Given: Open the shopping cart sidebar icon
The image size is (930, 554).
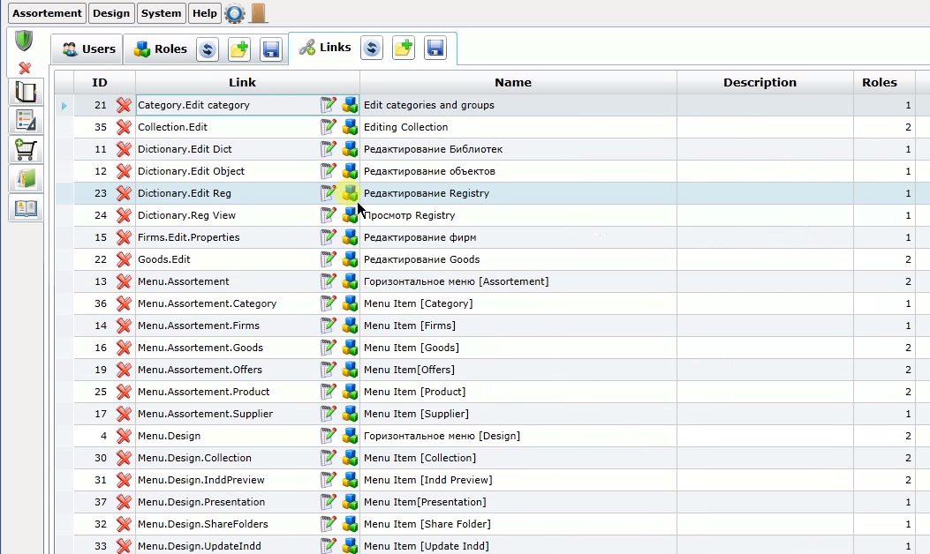Looking at the screenshot, I should pyautogui.click(x=26, y=150).
